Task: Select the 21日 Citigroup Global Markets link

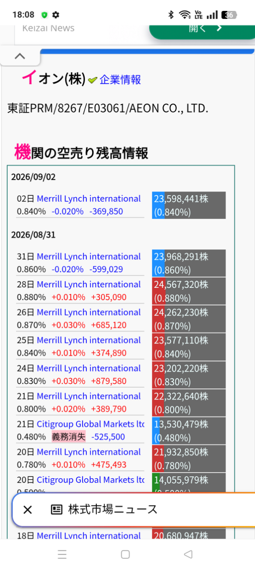Action: (91, 424)
